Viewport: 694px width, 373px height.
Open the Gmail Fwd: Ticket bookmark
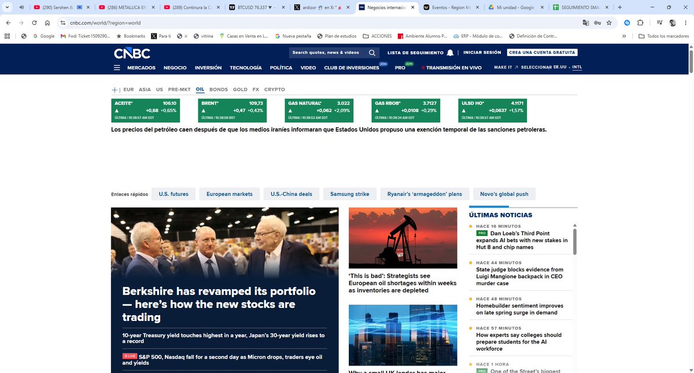pyautogui.click(x=85, y=36)
